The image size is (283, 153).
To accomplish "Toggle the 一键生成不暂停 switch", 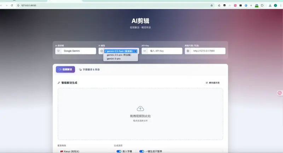I will click(x=142, y=151).
